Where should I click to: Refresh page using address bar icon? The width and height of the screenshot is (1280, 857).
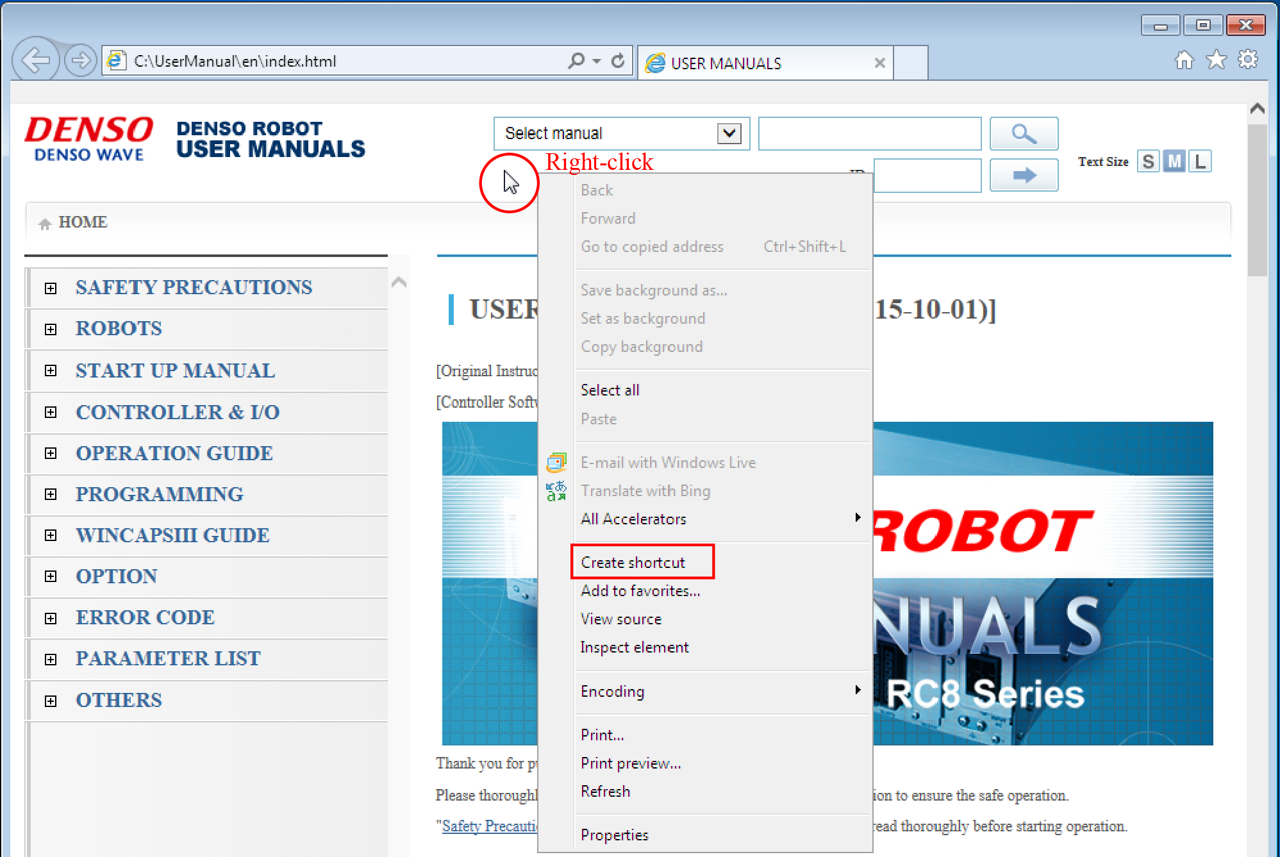(618, 61)
